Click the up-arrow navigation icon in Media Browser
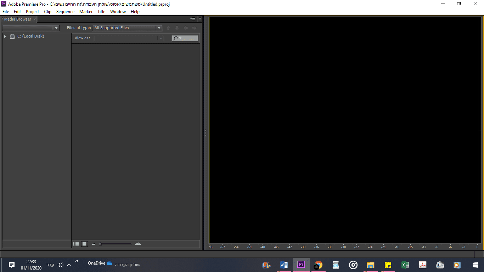 click(168, 28)
